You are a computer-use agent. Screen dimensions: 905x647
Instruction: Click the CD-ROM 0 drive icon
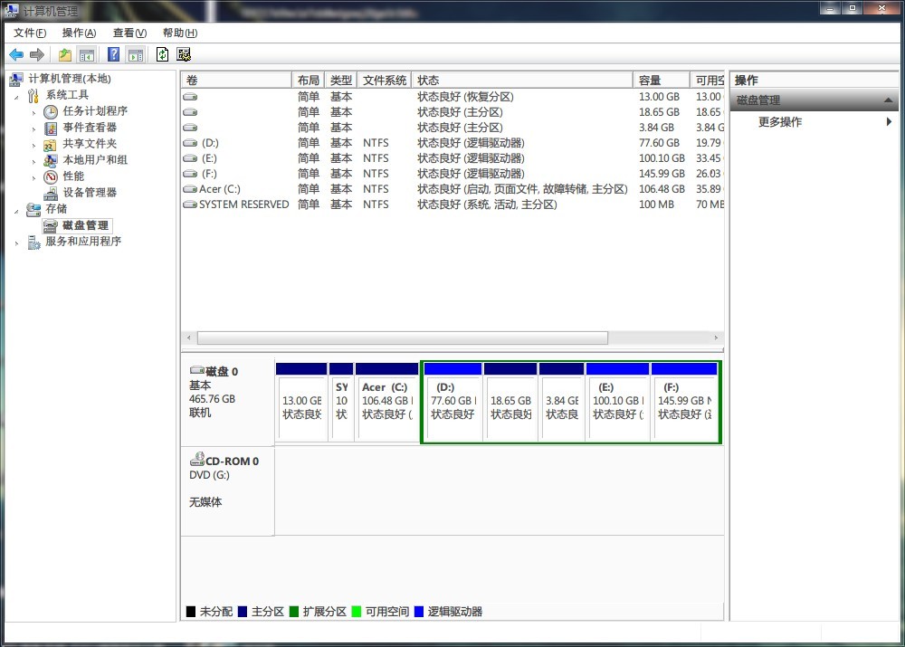coord(197,460)
